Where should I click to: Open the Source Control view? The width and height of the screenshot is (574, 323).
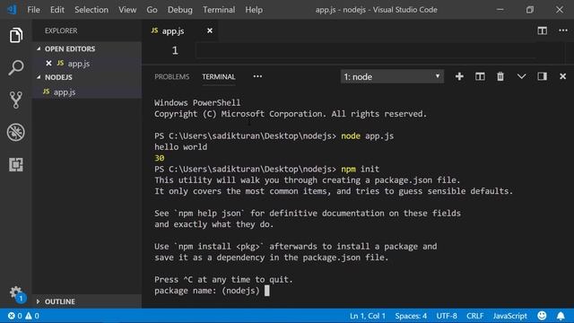16,100
